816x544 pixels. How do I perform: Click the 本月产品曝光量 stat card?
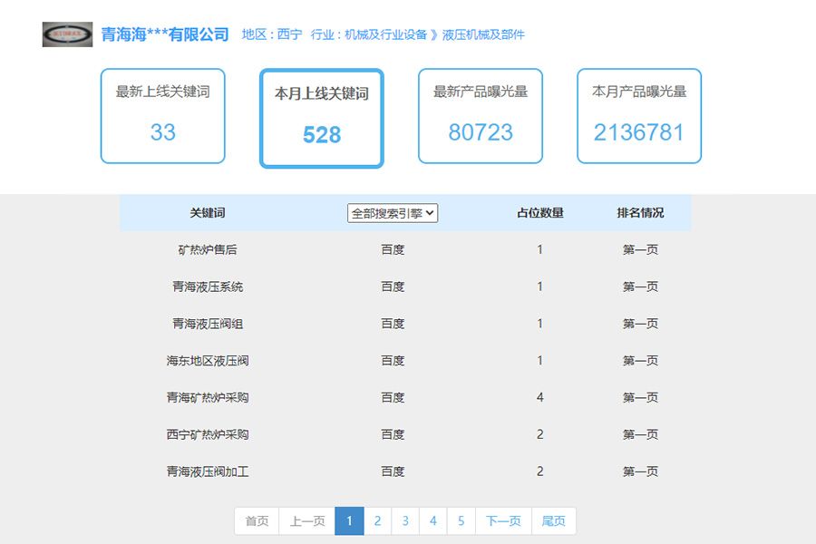638,116
